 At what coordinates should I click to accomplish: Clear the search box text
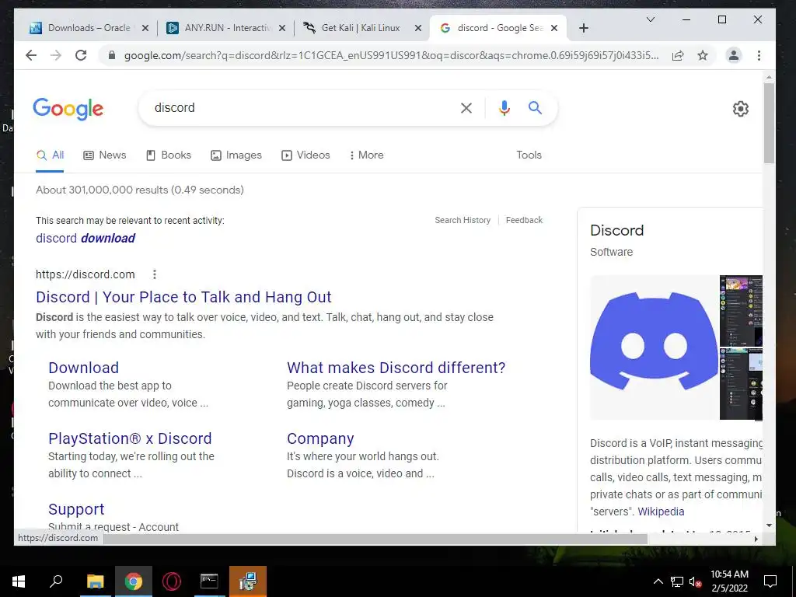pyautogui.click(x=466, y=107)
